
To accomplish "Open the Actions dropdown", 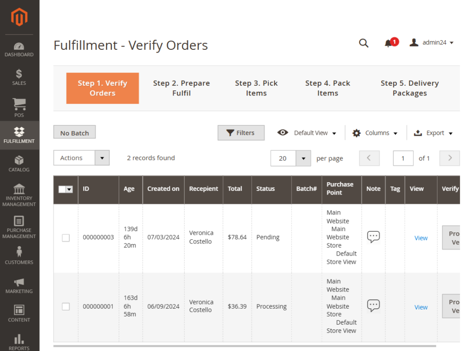I will [81, 158].
